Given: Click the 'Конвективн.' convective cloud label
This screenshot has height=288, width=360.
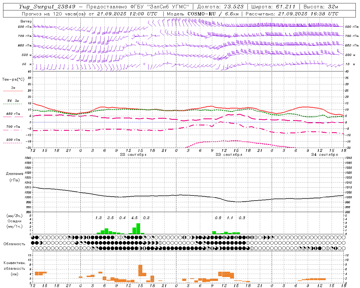Looking at the screenshot, I should tap(15, 263).
